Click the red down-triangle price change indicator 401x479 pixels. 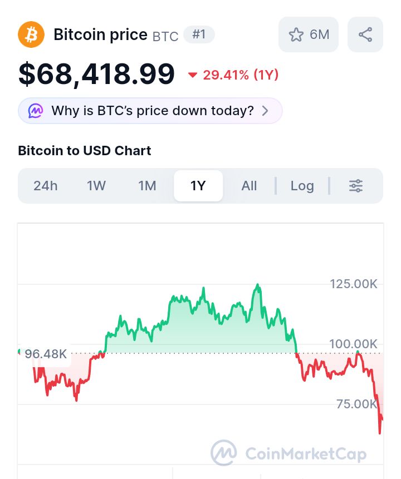193,75
